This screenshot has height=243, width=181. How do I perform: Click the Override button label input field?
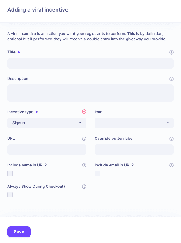coord(134,149)
